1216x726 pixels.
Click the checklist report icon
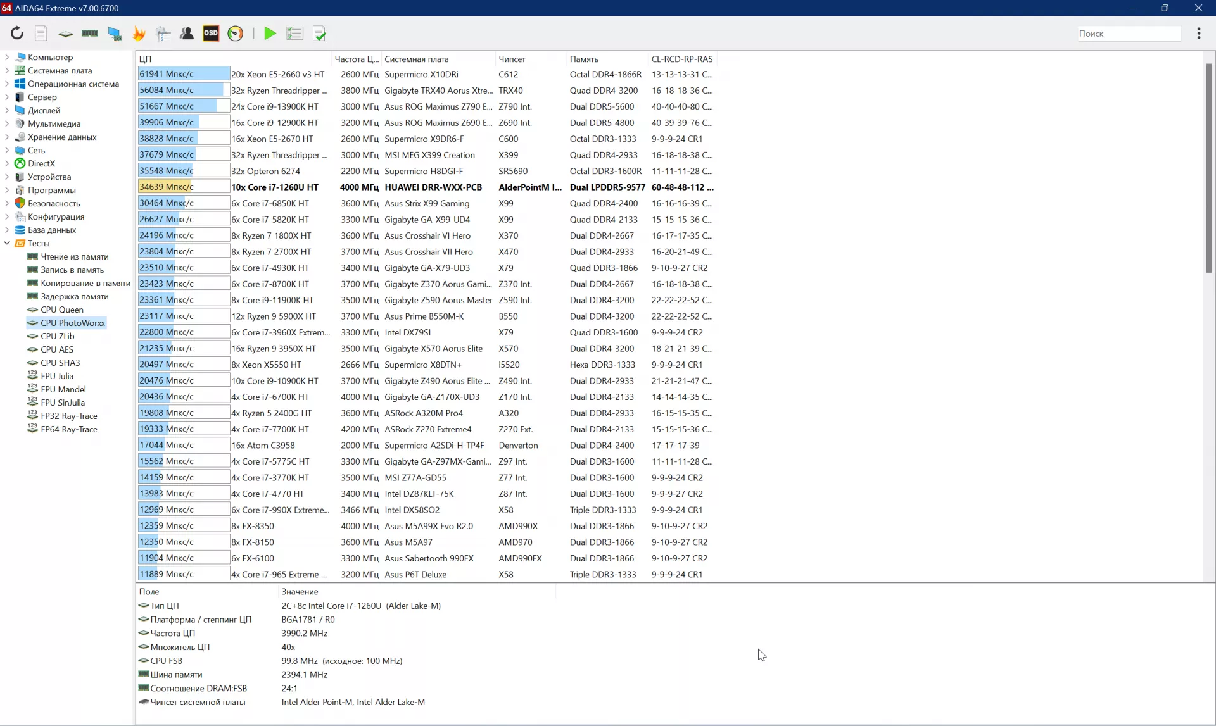(x=320, y=34)
